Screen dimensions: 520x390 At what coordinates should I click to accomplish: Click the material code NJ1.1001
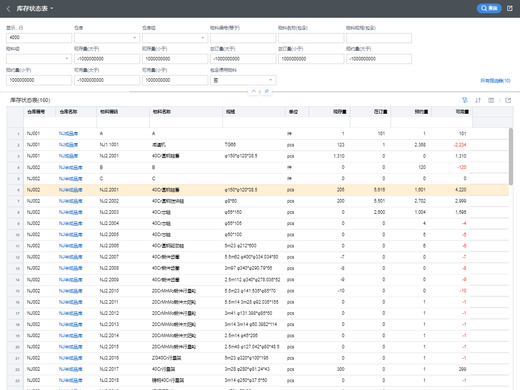(109, 145)
